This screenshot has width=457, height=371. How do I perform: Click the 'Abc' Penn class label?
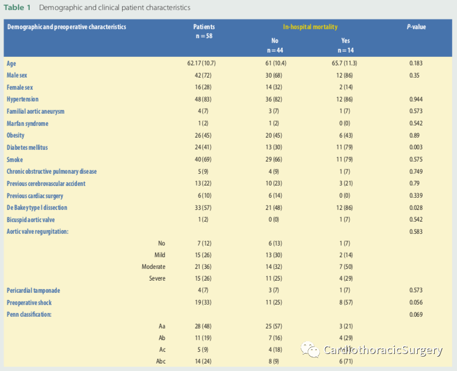(x=160, y=361)
